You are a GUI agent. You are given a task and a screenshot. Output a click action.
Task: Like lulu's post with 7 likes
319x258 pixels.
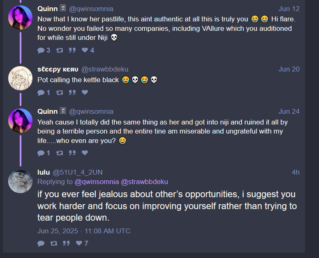pyautogui.click(x=82, y=243)
